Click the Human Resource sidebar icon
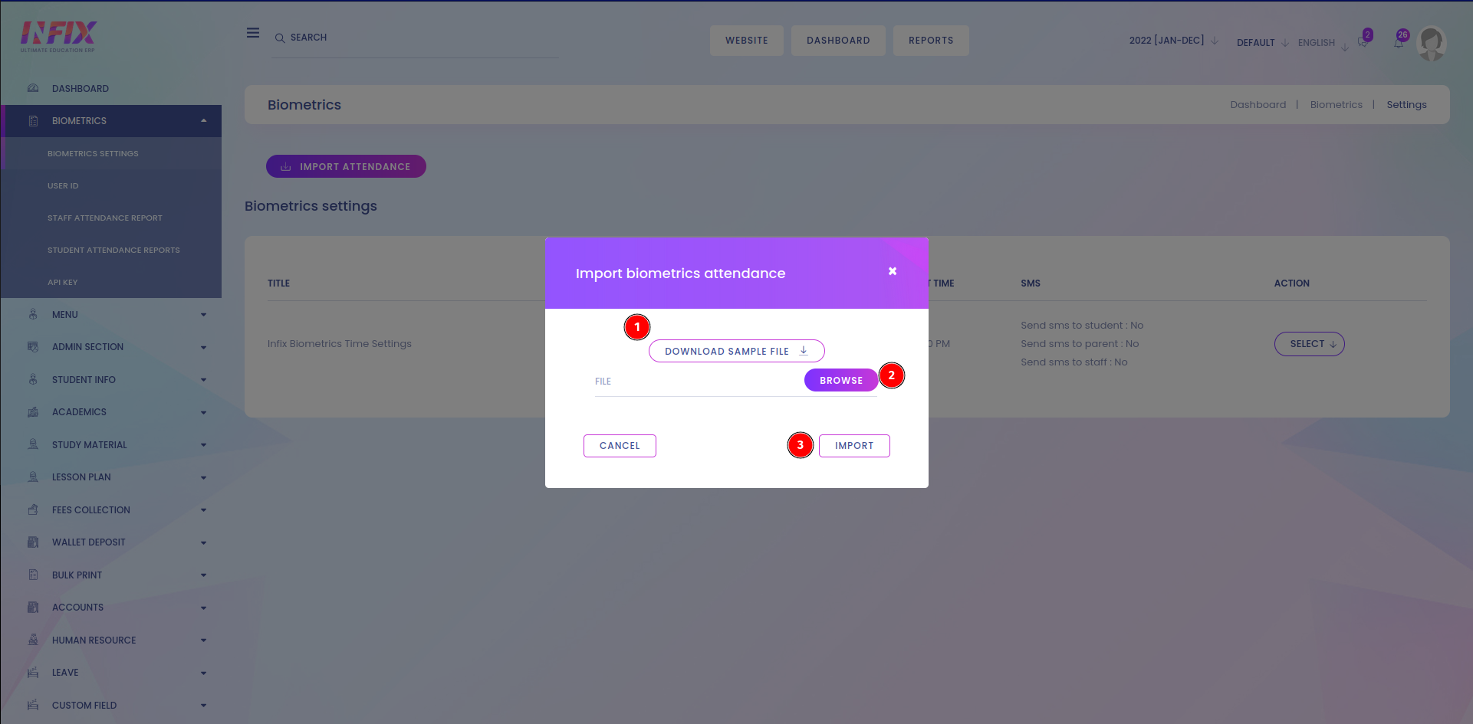The height and width of the screenshot is (724, 1473). click(33, 640)
